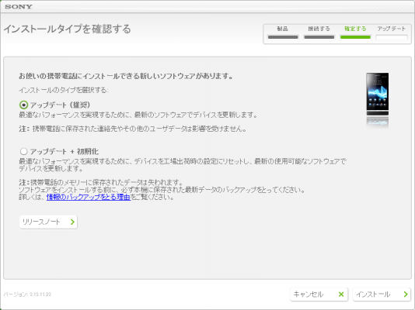Click the green X icon on キャンセル
This screenshot has height=310, width=415.
(x=341, y=294)
